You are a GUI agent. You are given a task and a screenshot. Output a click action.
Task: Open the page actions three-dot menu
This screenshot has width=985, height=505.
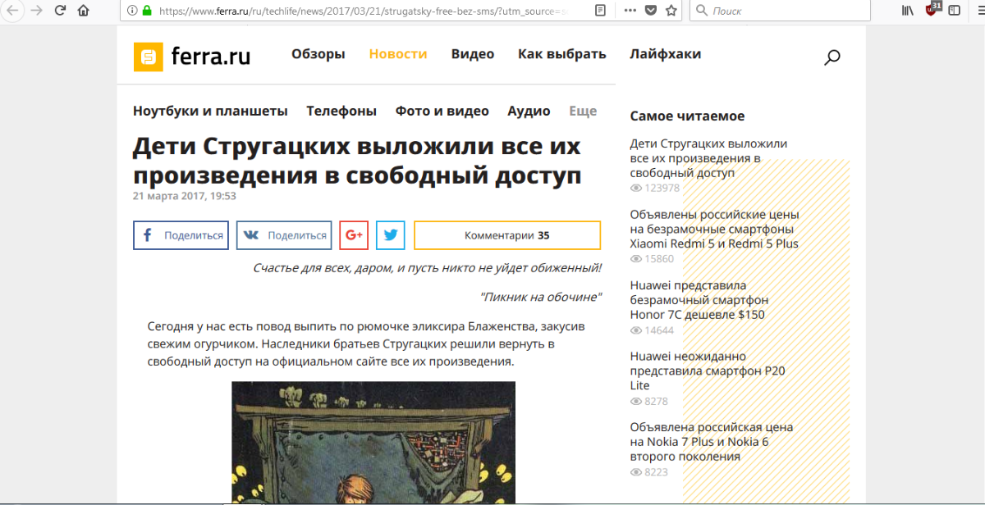(x=630, y=11)
